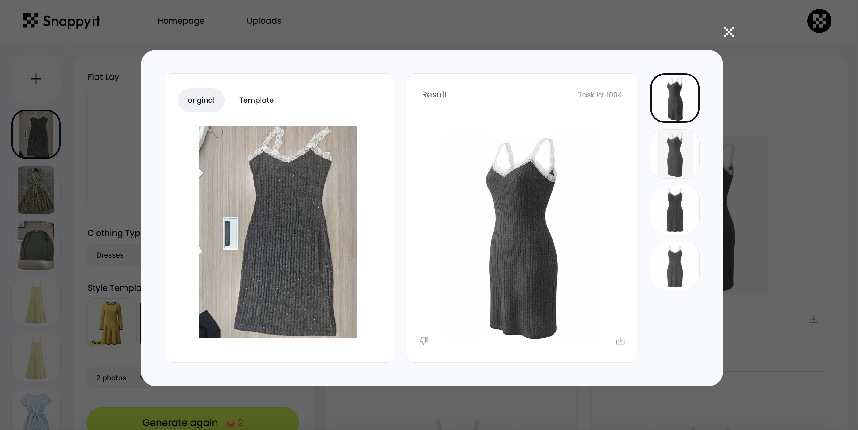Choose the floral dress upload thumbnail
The image size is (858, 430).
(x=36, y=190)
